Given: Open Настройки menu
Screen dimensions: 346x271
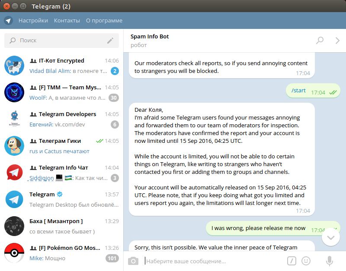Looking at the screenshot, I should pos(33,20).
